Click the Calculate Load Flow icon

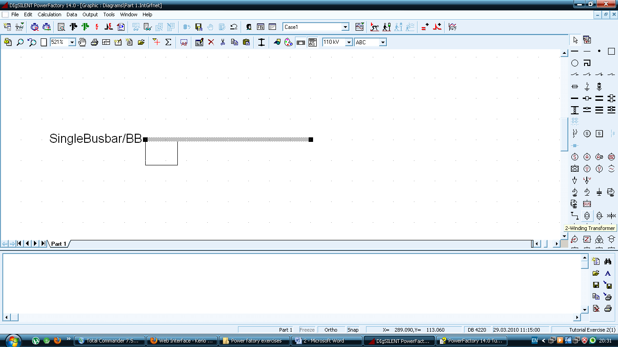coord(73,27)
